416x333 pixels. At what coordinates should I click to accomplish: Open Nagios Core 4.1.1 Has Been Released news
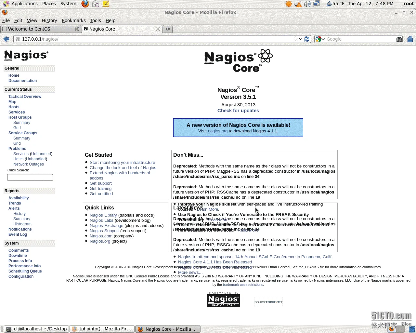point(215,262)
